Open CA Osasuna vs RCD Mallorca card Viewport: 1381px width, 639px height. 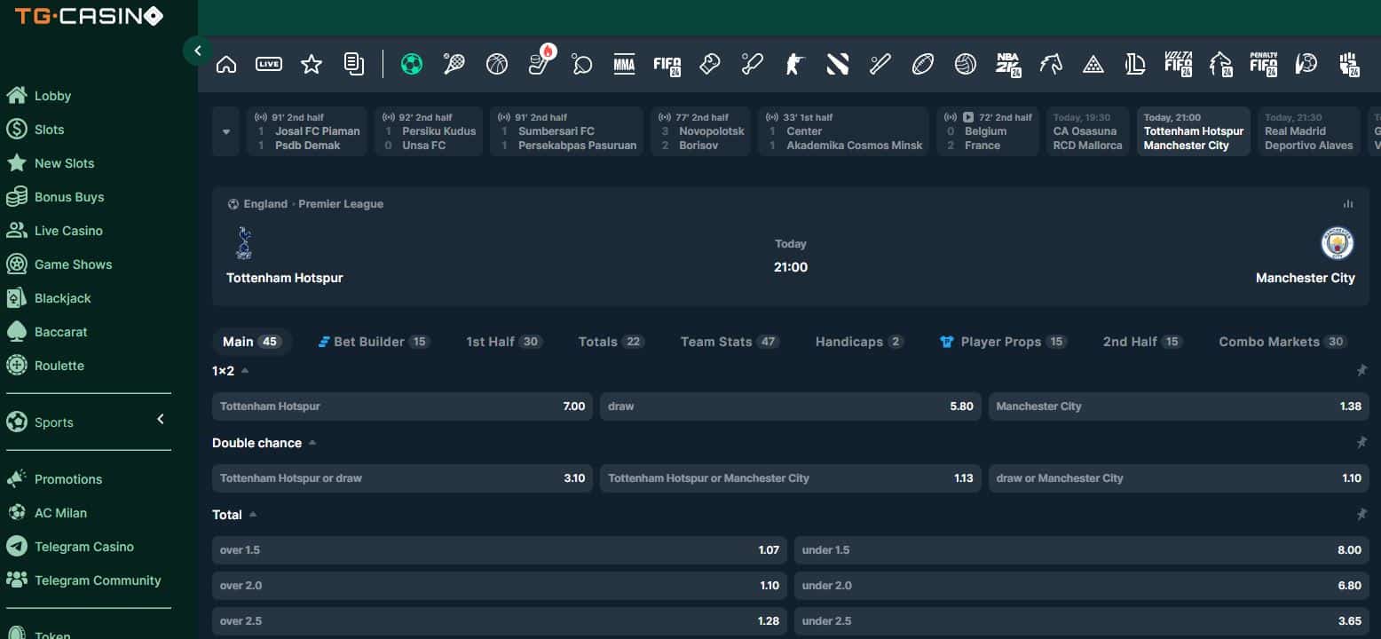(1087, 131)
